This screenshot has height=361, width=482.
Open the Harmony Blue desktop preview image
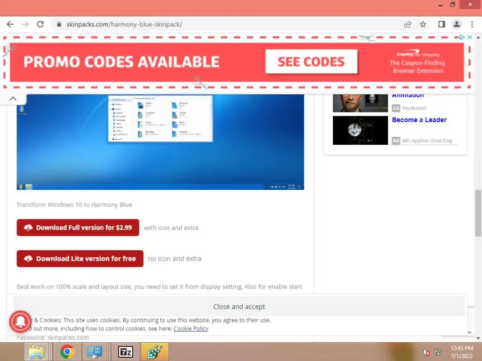click(x=160, y=142)
